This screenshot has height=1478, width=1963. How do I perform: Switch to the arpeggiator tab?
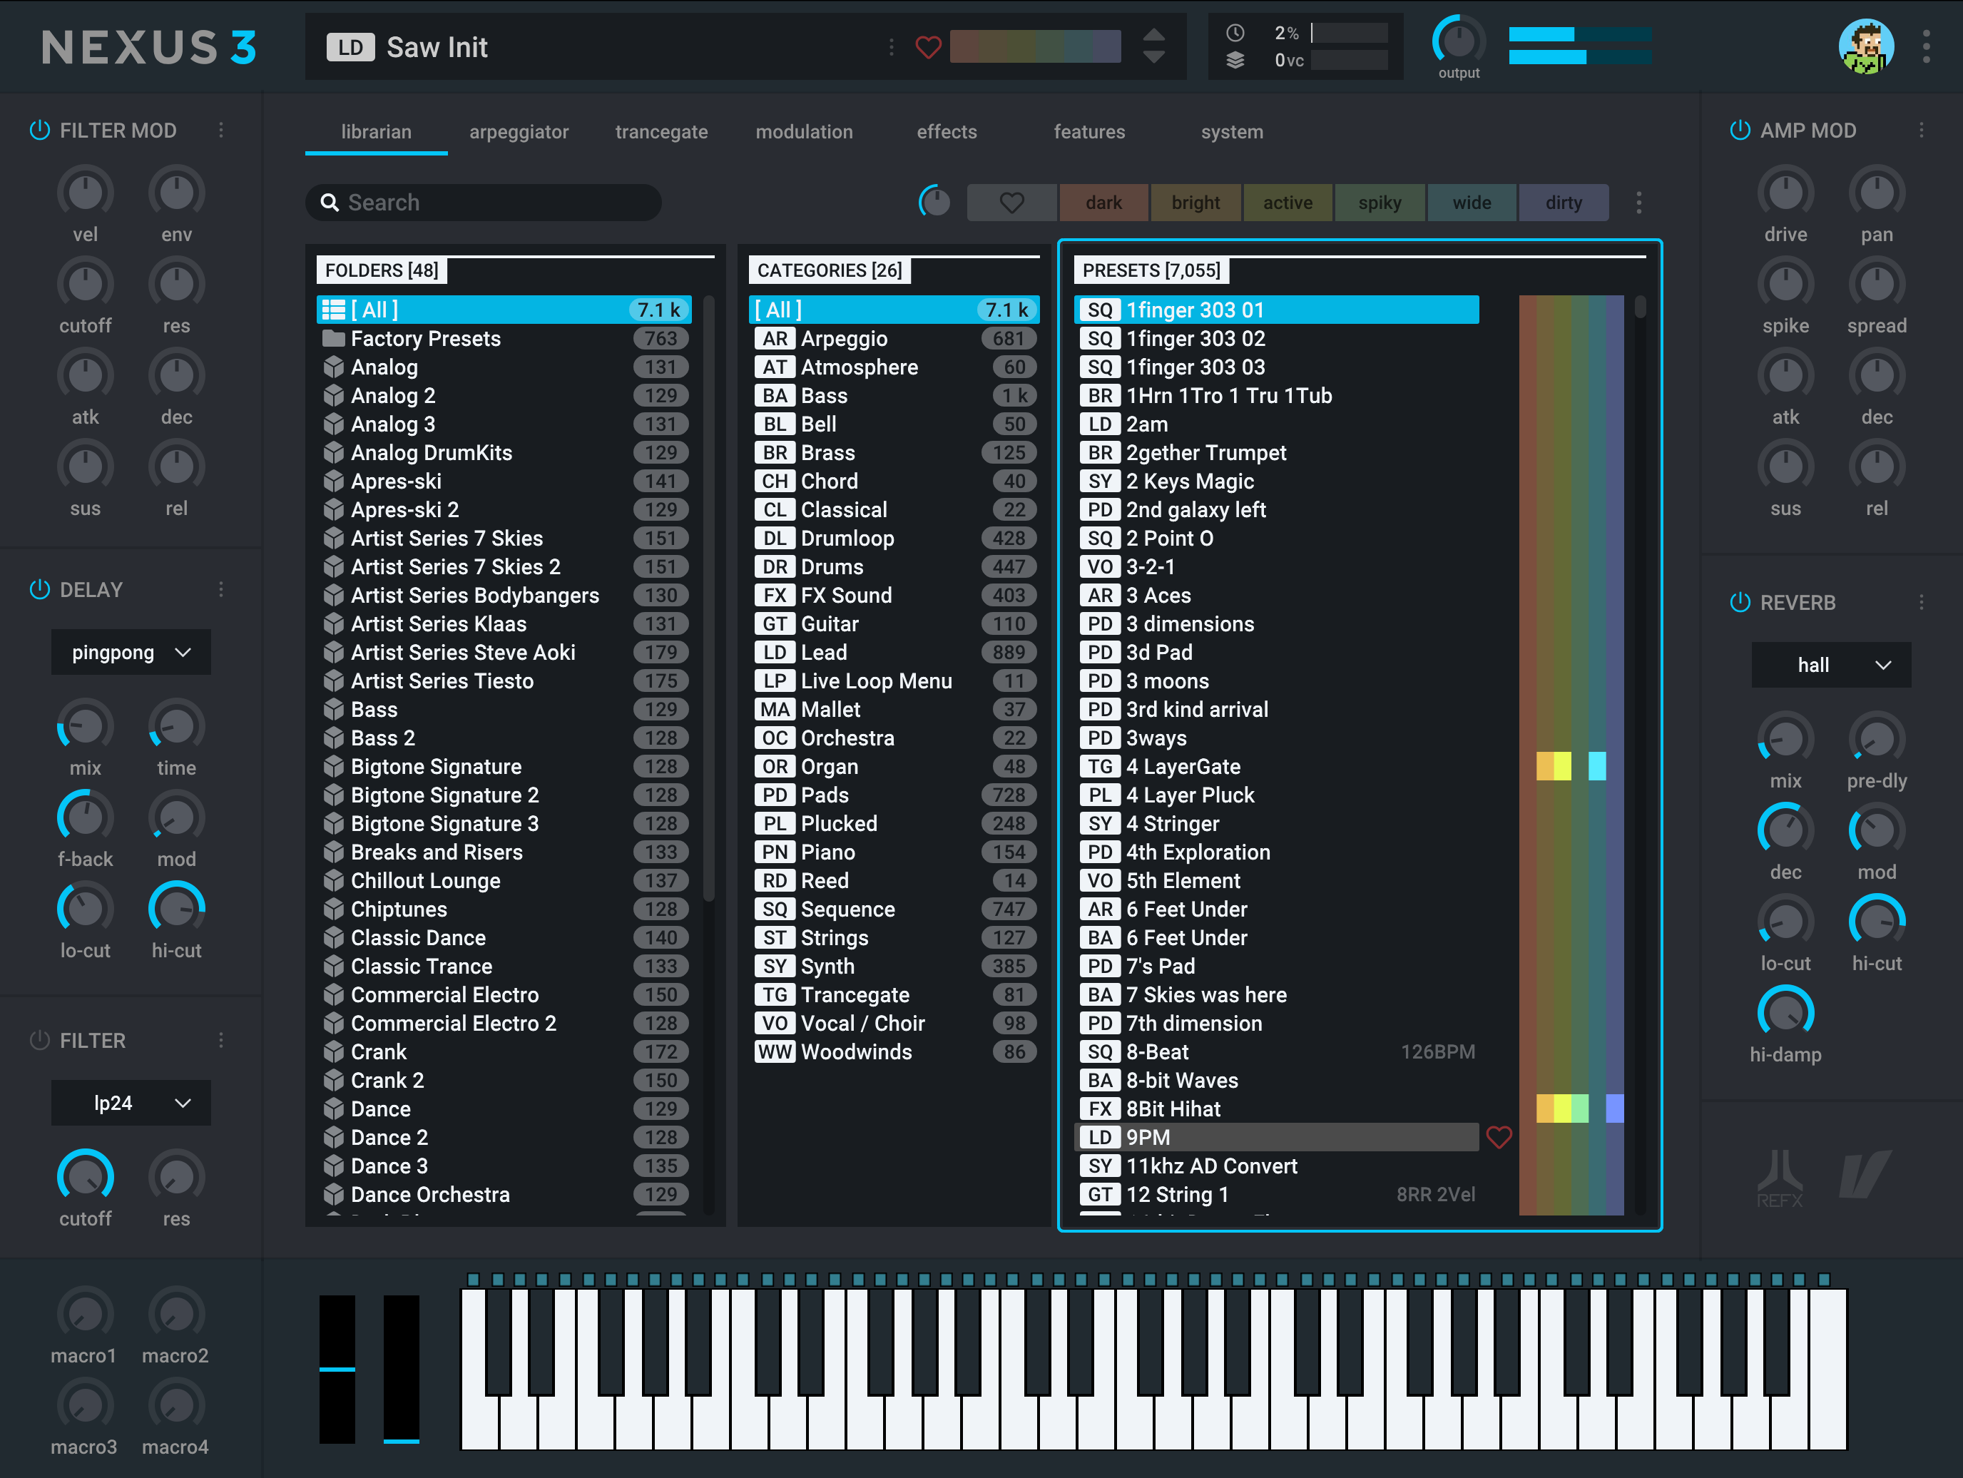(x=519, y=132)
